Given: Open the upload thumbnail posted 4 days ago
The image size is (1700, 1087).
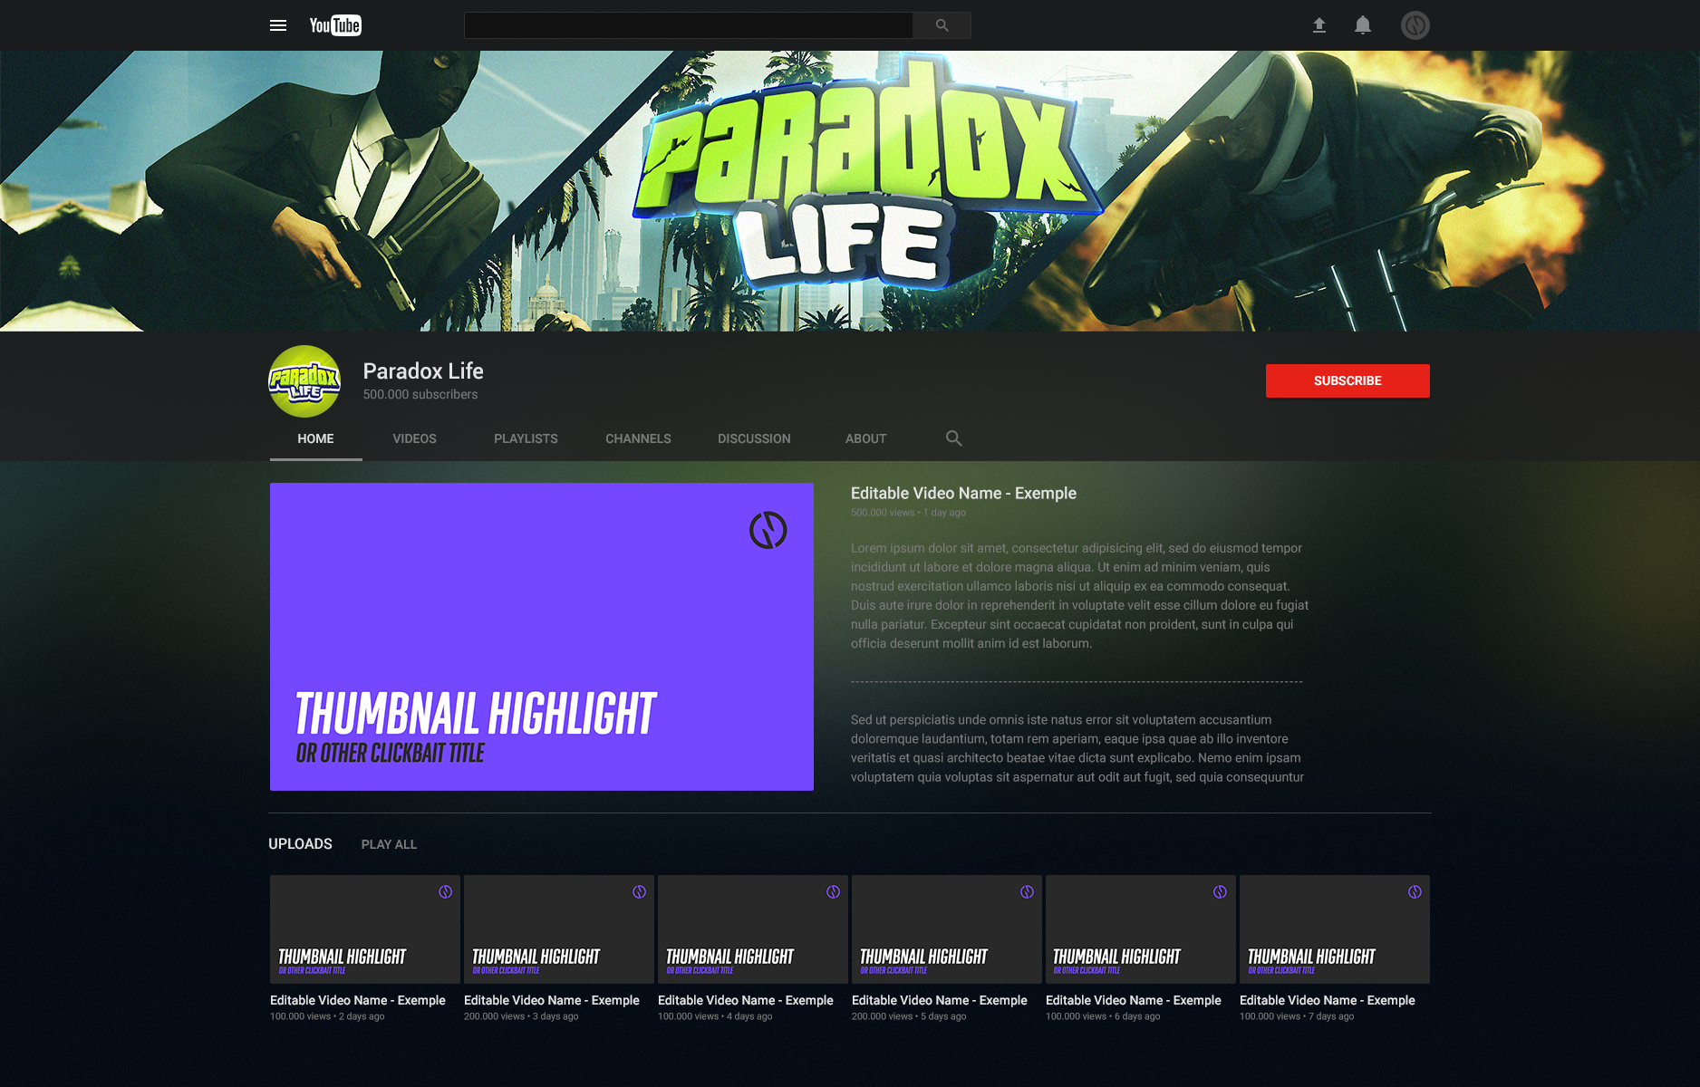Looking at the screenshot, I should [753, 929].
